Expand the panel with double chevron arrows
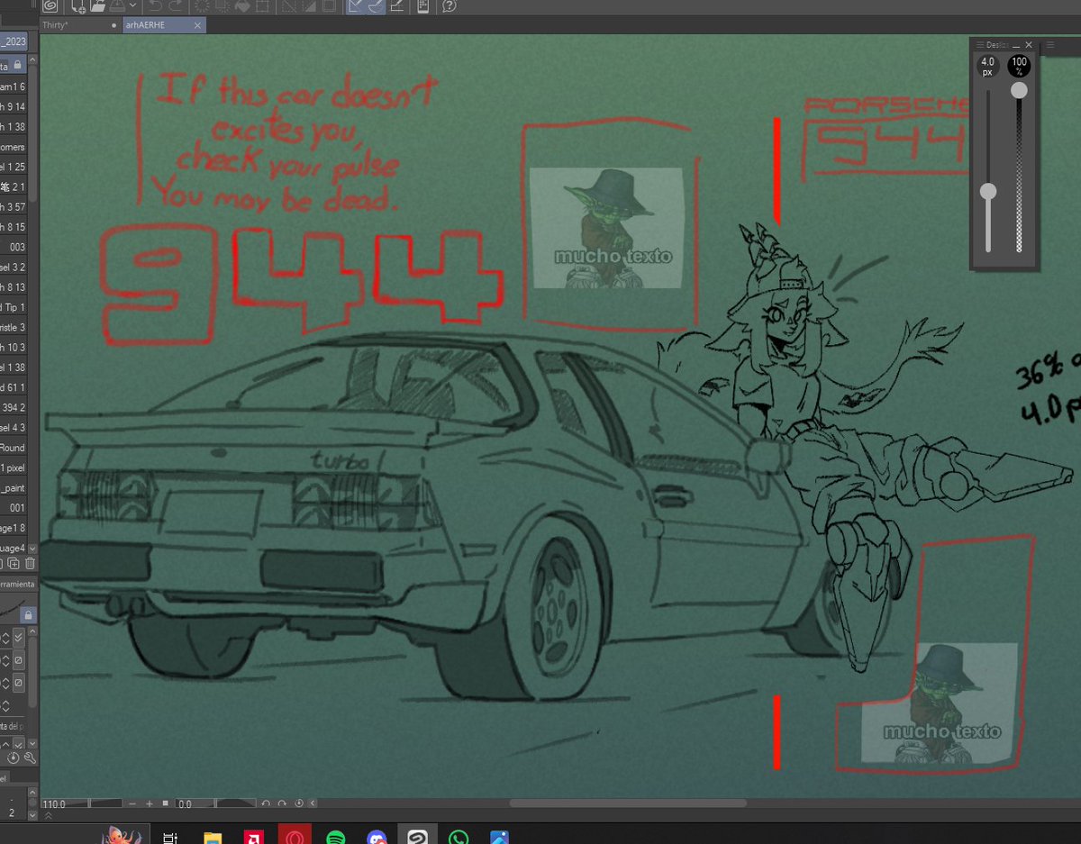1081x844 pixels. 48,813
